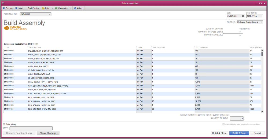The width and height of the screenshot is (268, 139).
Task: Click description IC, TXRX, DUAL, RS232, 3-5.5V
Action: point(41,70)
